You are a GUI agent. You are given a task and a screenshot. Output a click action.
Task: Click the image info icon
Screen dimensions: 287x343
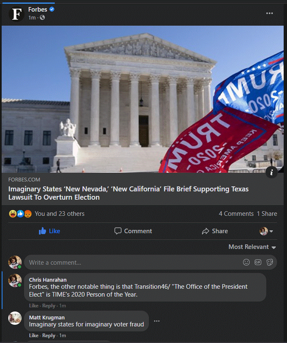pos(271,172)
